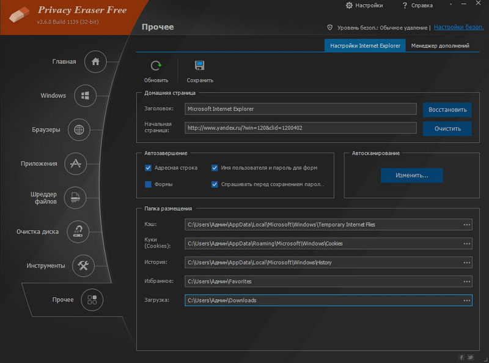Open the Twitter icon in the corner

(x=470, y=357)
